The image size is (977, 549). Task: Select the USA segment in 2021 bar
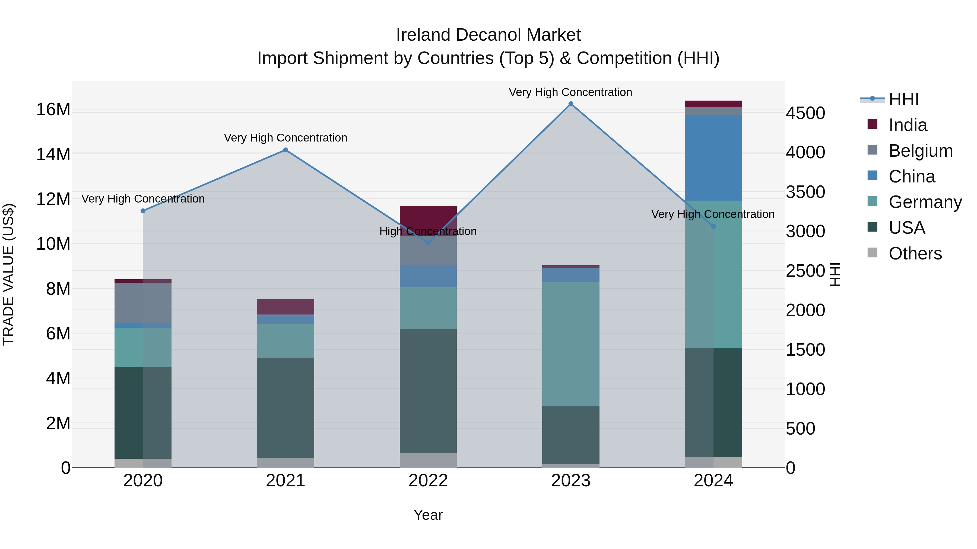pyautogui.click(x=286, y=408)
